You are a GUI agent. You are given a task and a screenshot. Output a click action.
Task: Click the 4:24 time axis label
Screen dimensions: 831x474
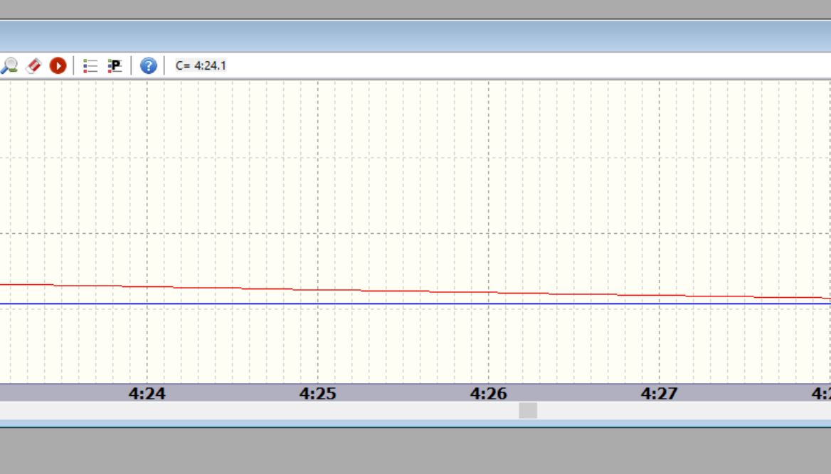pos(147,393)
